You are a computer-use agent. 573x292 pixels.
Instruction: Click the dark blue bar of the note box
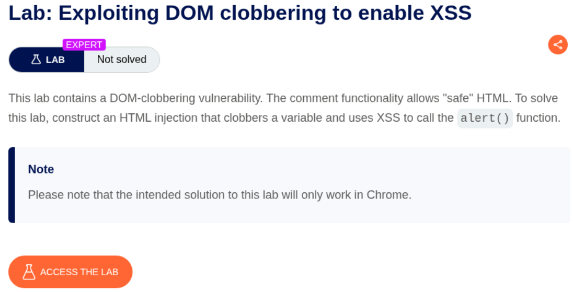click(x=12, y=185)
